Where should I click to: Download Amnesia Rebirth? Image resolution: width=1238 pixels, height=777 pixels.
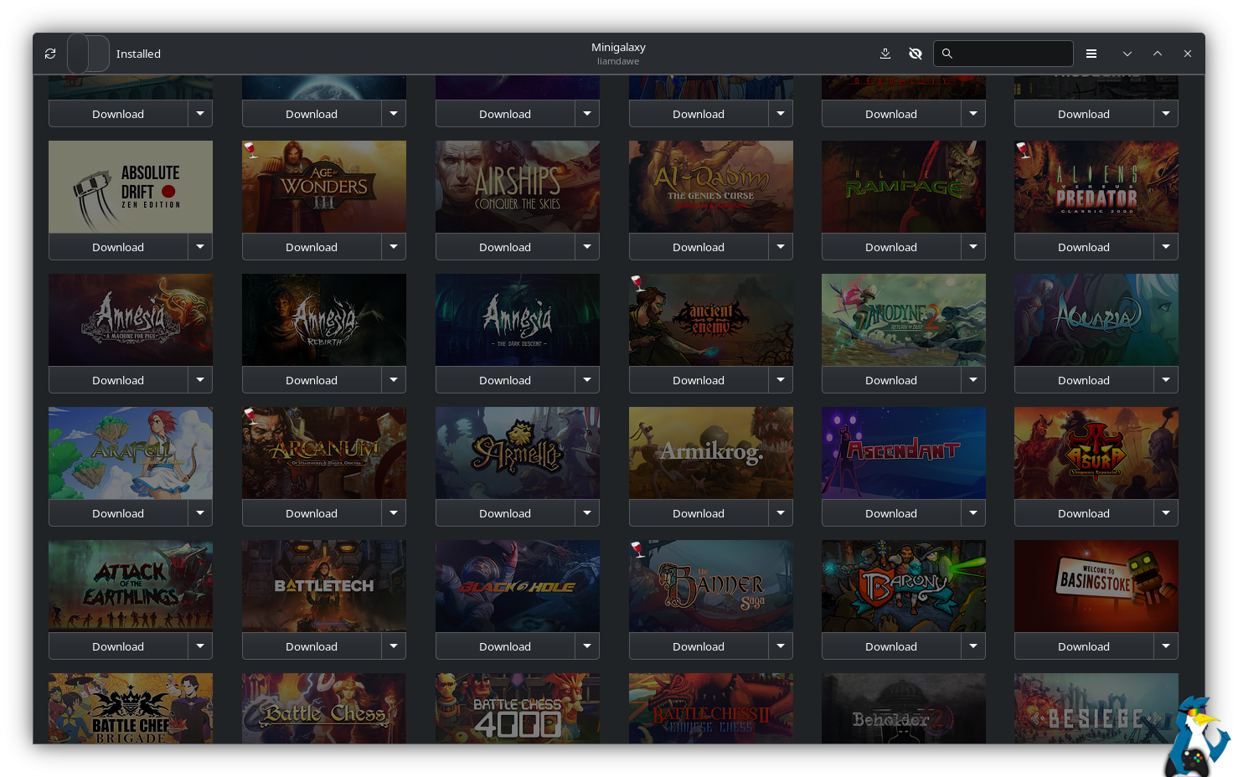[x=312, y=380]
